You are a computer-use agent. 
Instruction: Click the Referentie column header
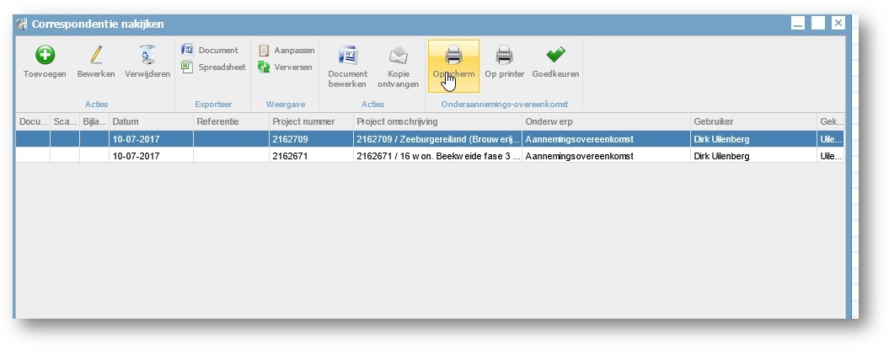(x=230, y=122)
